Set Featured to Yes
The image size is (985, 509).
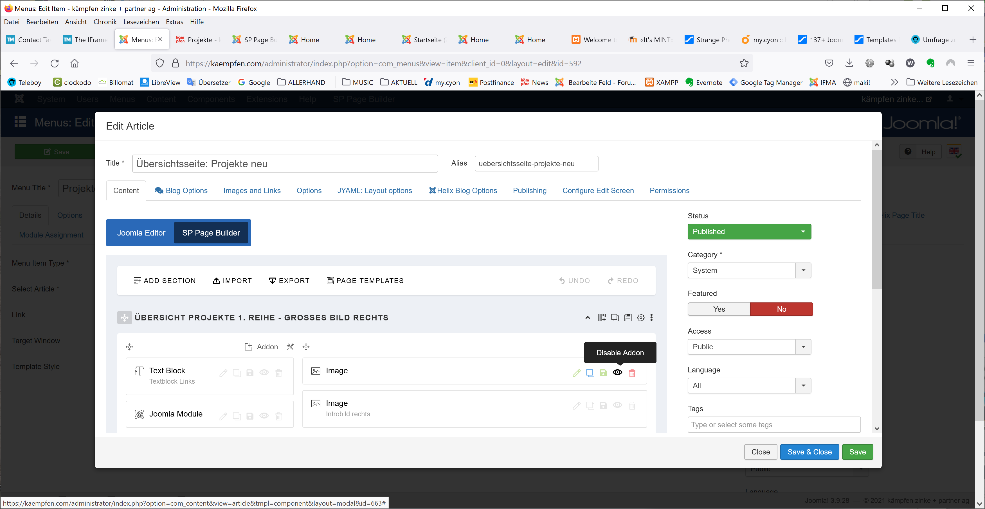click(719, 309)
